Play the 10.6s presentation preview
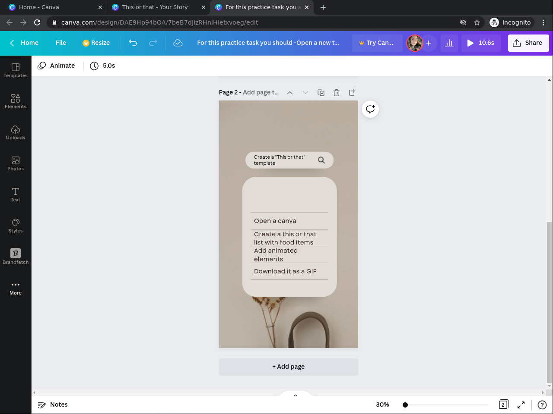 click(481, 43)
